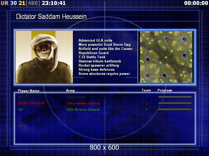Click 'Rocket spawner artillery' text
209x156 pixels.
99,66
